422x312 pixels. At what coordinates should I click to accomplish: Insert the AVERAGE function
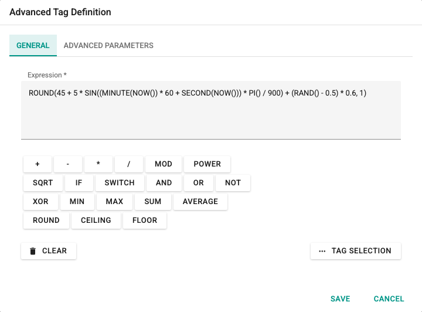[x=200, y=202]
